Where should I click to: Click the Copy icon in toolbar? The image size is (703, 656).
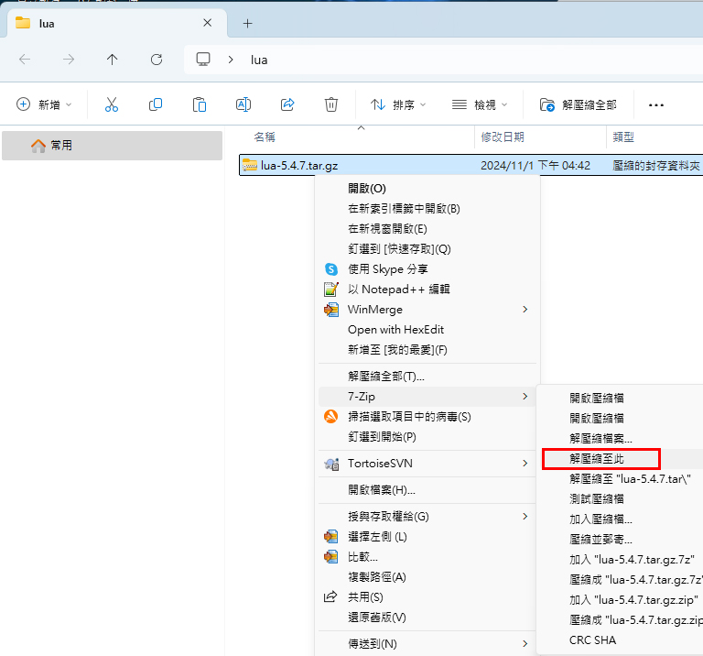[x=155, y=104]
